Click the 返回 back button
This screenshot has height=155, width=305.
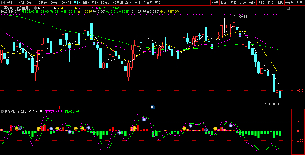point(299,3)
